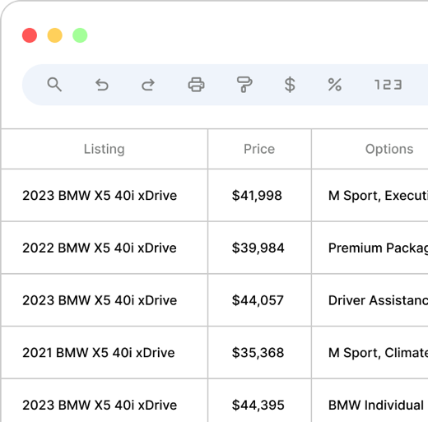This screenshot has width=428, height=422.
Task: Select the paint format roller tool
Action: coord(244,85)
